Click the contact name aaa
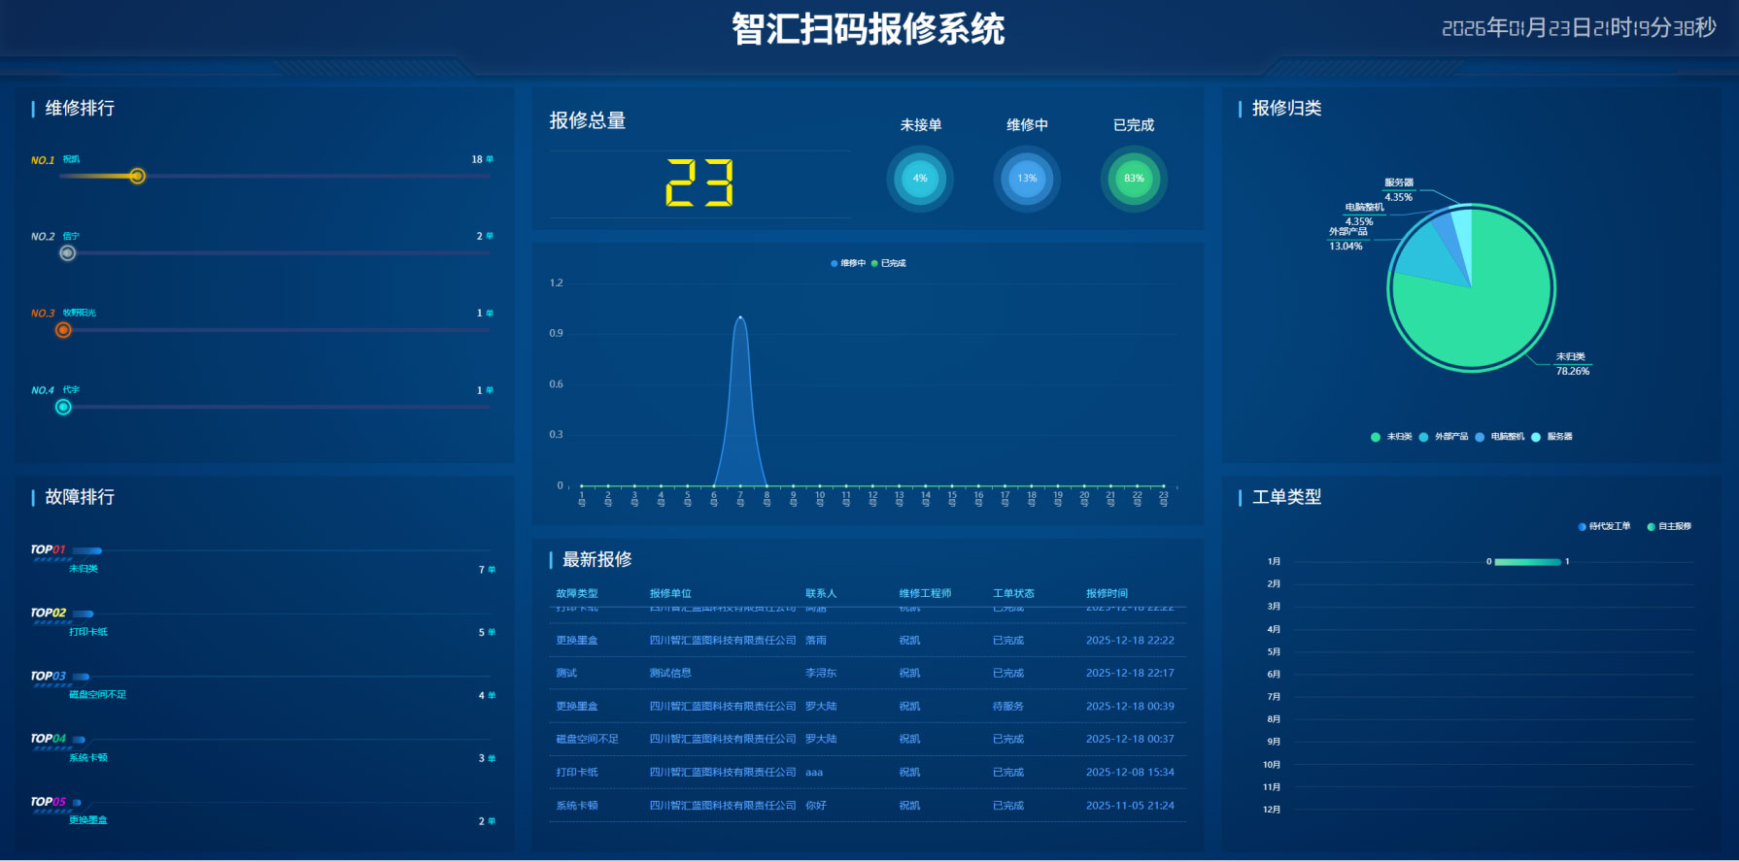The image size is (1739, 862). 814,773
